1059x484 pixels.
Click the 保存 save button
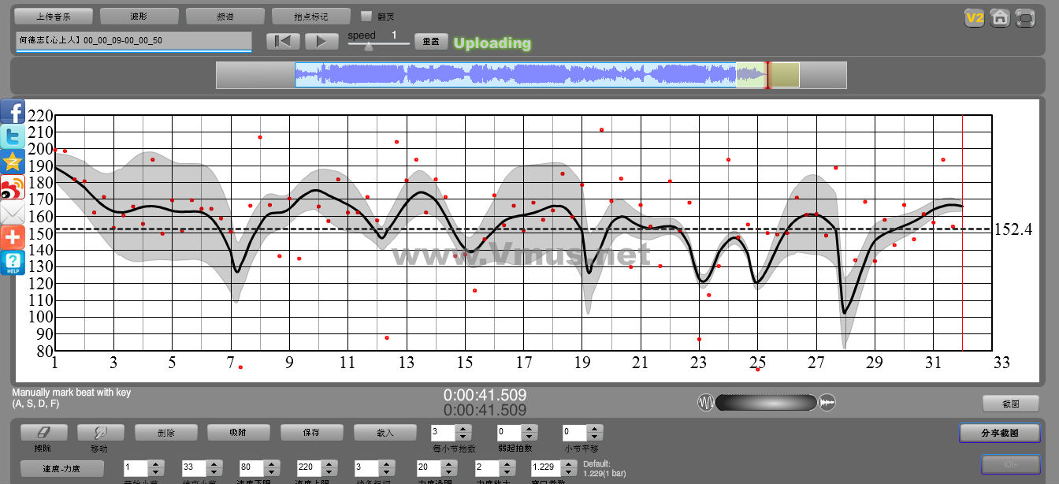pos(311,433)
